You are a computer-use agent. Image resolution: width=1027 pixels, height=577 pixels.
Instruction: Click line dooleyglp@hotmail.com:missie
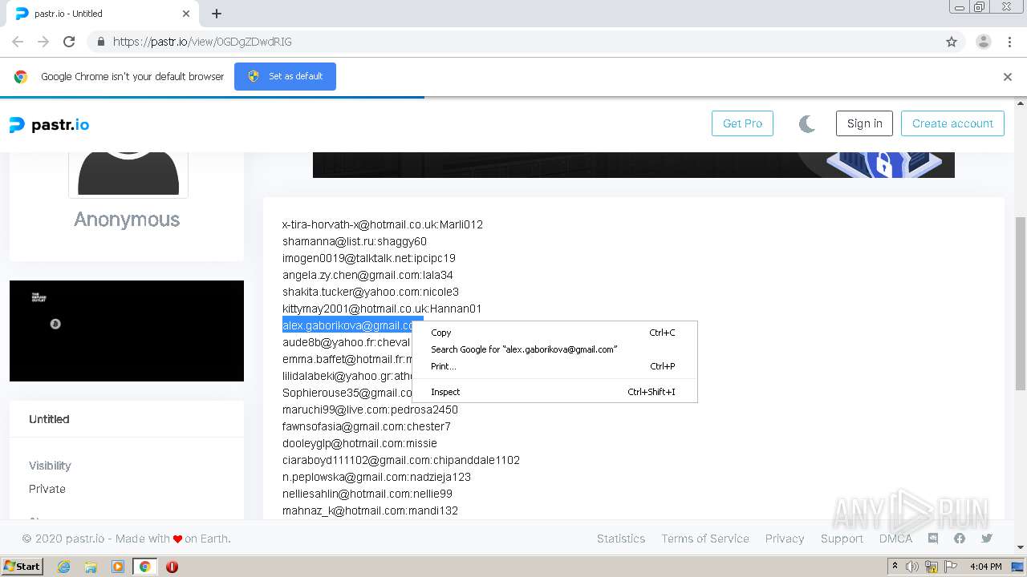click(359, 443)
